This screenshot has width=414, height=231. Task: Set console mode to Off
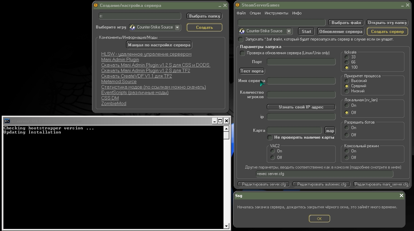[347, 158]
